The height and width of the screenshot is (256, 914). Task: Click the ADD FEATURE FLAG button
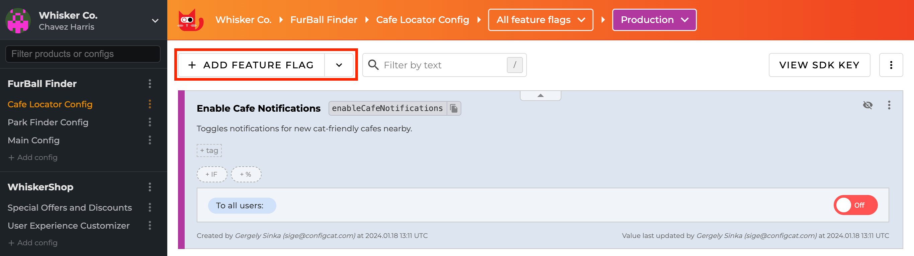[x=251, y=65]
